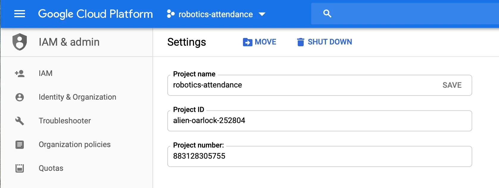Click the Organization policies document icon
This screenshot has height=188, width=499.
click(20, 145)
